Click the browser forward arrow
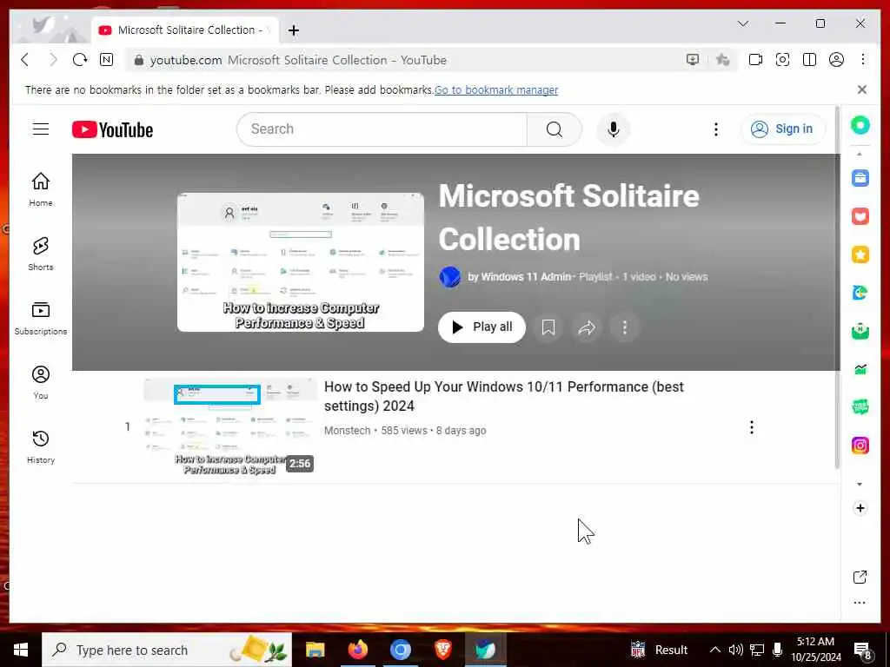Screen dimensions: 890x667 [53, 60]
